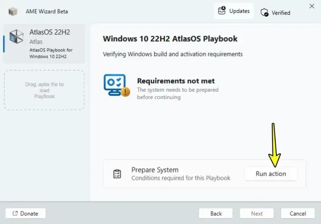The height and width of the screenshot is (224, 321).
Task: Click the Prepare System row title
Action: pos(155,170)
